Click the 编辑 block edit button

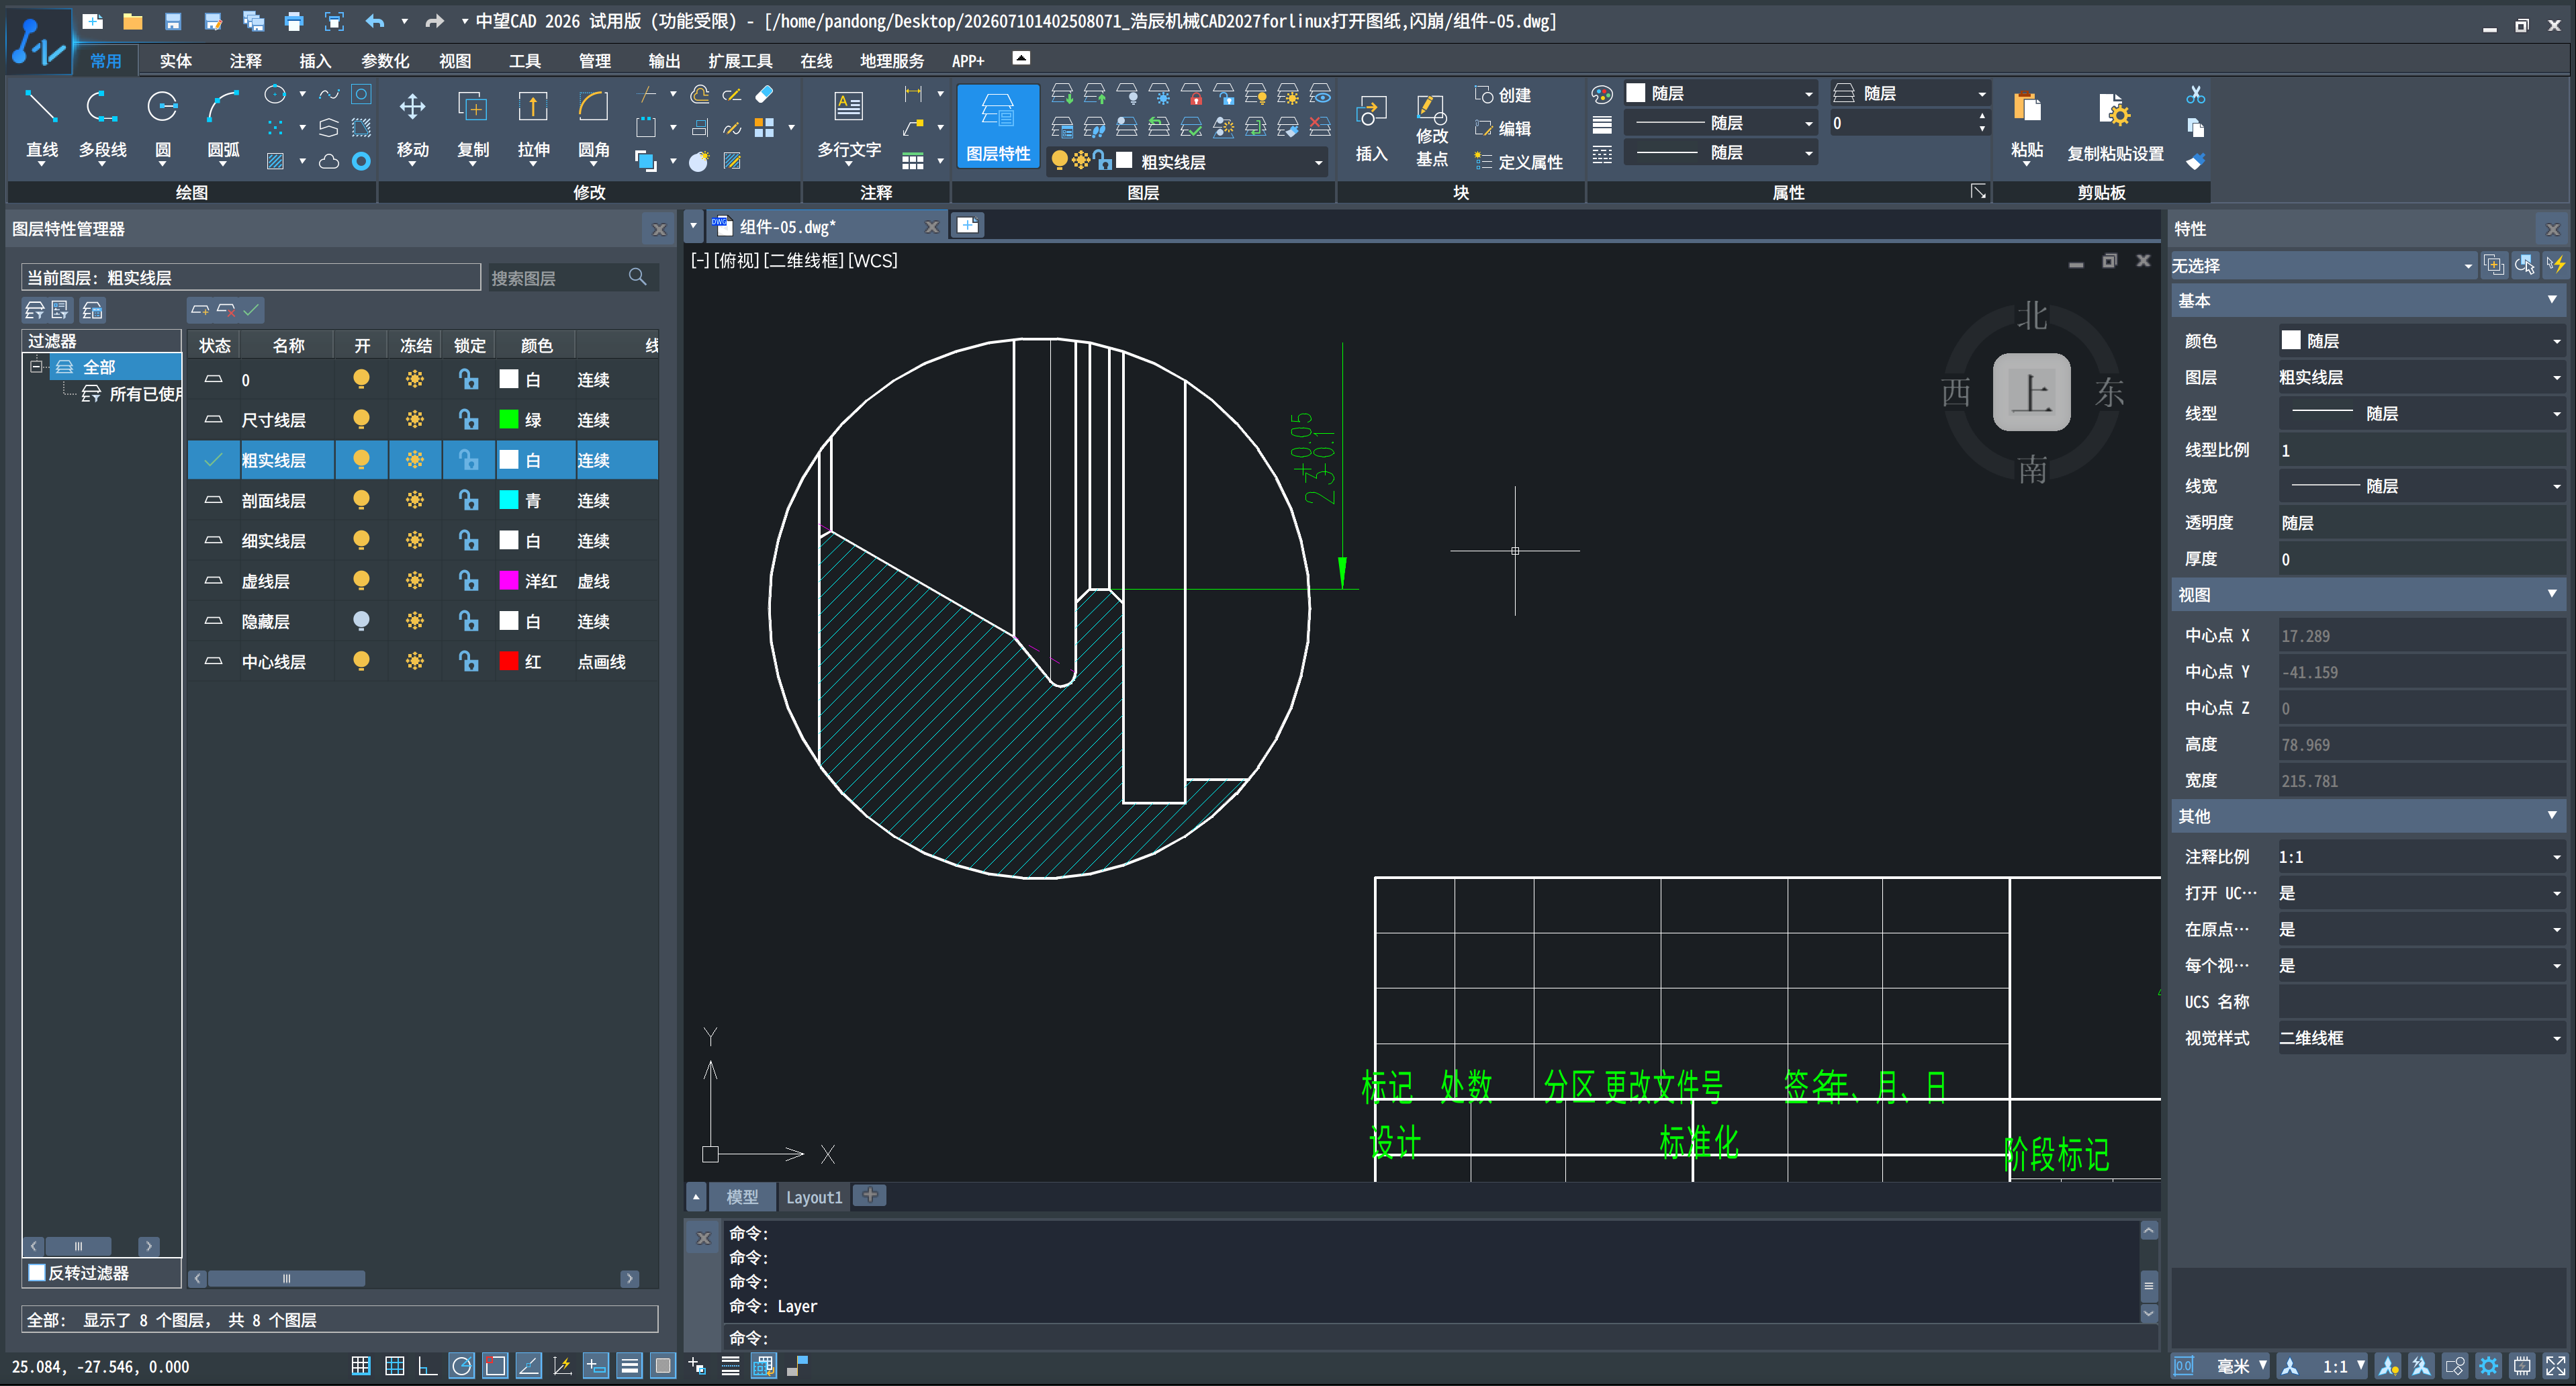pos(1503,128)
